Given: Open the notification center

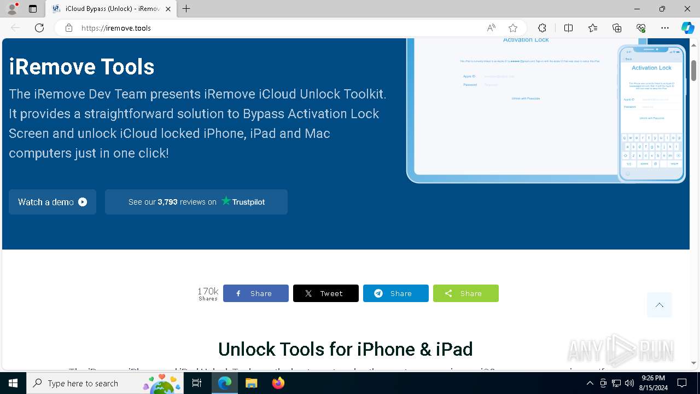Looking at the screenshot, I should tap(682, 383).
